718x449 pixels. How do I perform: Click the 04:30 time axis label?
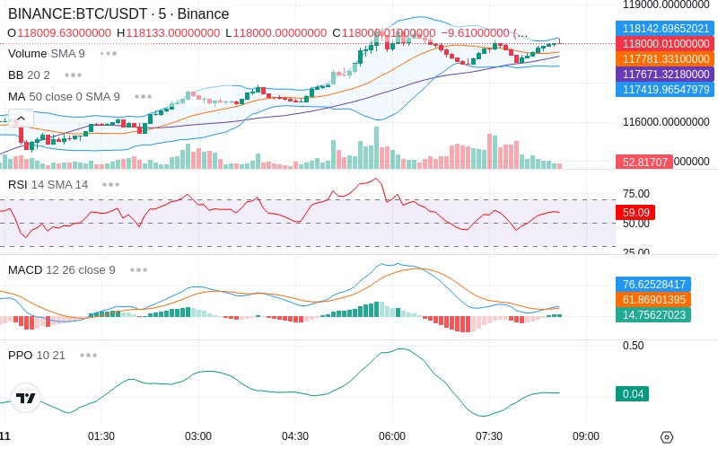click(x=295, y=436)
